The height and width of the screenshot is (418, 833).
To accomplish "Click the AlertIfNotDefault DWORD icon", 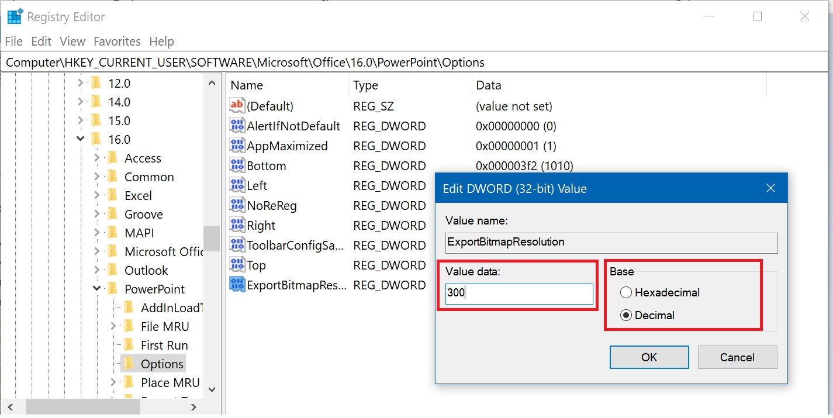I will 237,126.
